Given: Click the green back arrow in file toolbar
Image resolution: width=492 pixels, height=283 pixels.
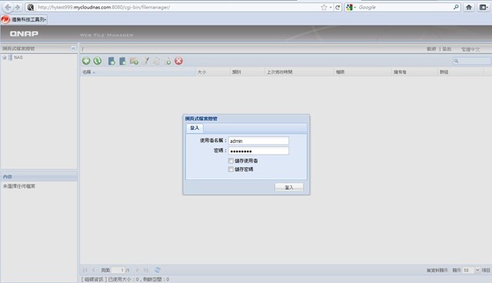Looking at the screenshot, I should coord(86,61).
